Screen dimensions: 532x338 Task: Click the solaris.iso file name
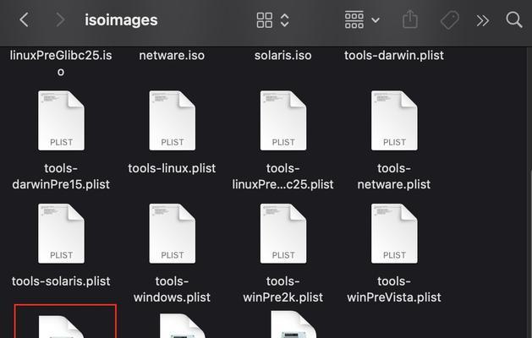coord(283,55)
